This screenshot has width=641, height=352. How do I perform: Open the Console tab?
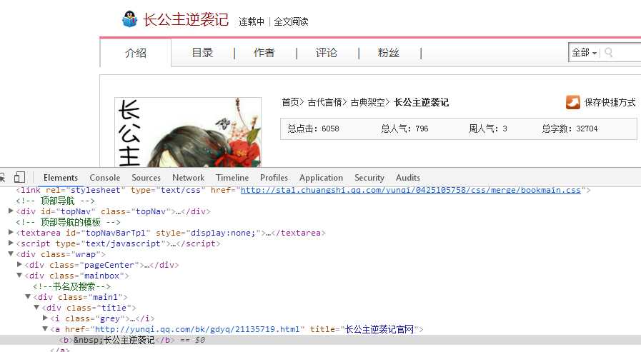104,178
